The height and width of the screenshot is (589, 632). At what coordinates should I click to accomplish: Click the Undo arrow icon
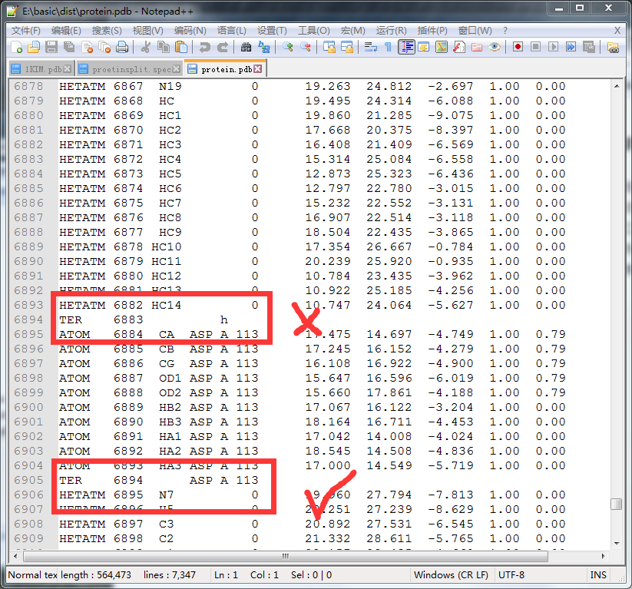[x=205, y=48]
